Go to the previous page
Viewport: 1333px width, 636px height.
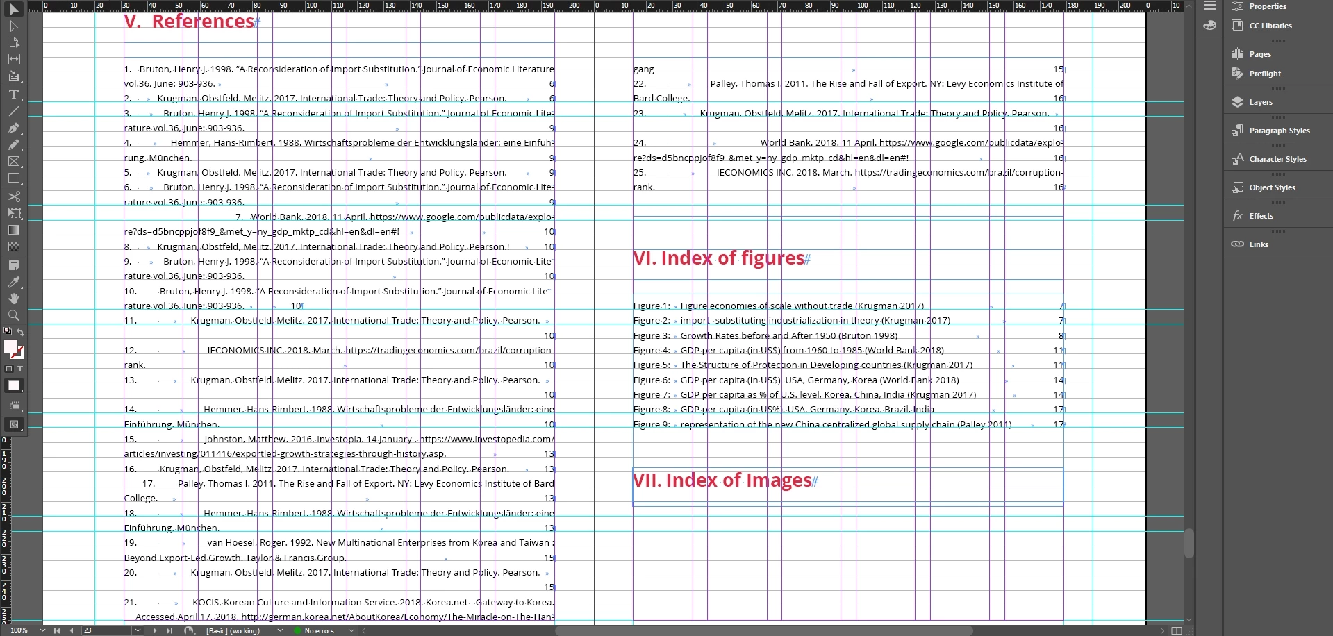(x=71, y=630)
